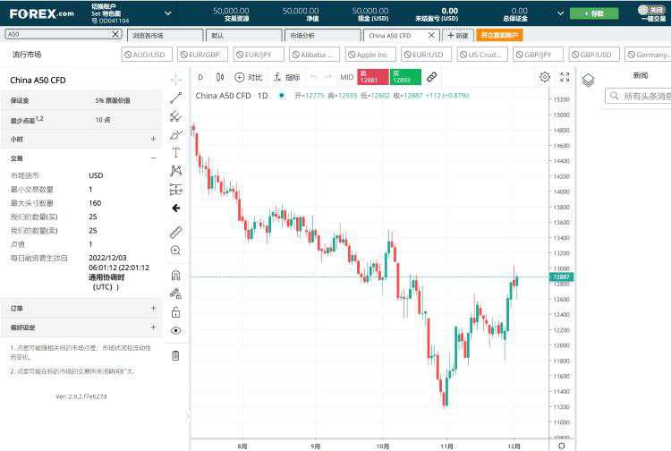Expand the 订单 section

coord(153,308)
